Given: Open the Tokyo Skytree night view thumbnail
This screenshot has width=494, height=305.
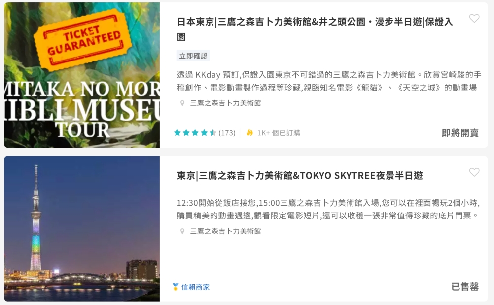Looking at the screenshot, I should point(82,229).
